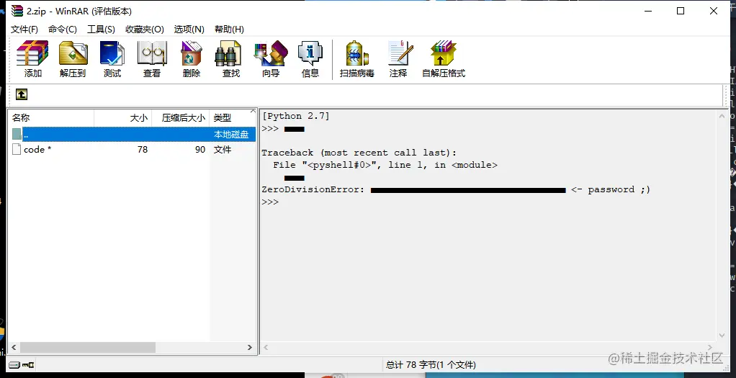736x378 pixels.
Task: Click the Extract To (解压到) icon
Action: pos(73,59)
